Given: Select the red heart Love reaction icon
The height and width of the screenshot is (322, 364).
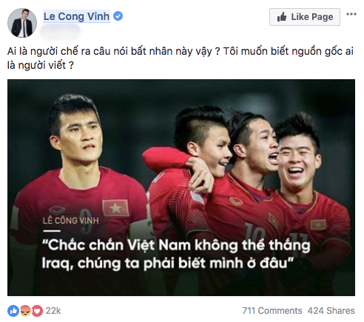Looking at the screenshot, I should click(x=37, y=311).
